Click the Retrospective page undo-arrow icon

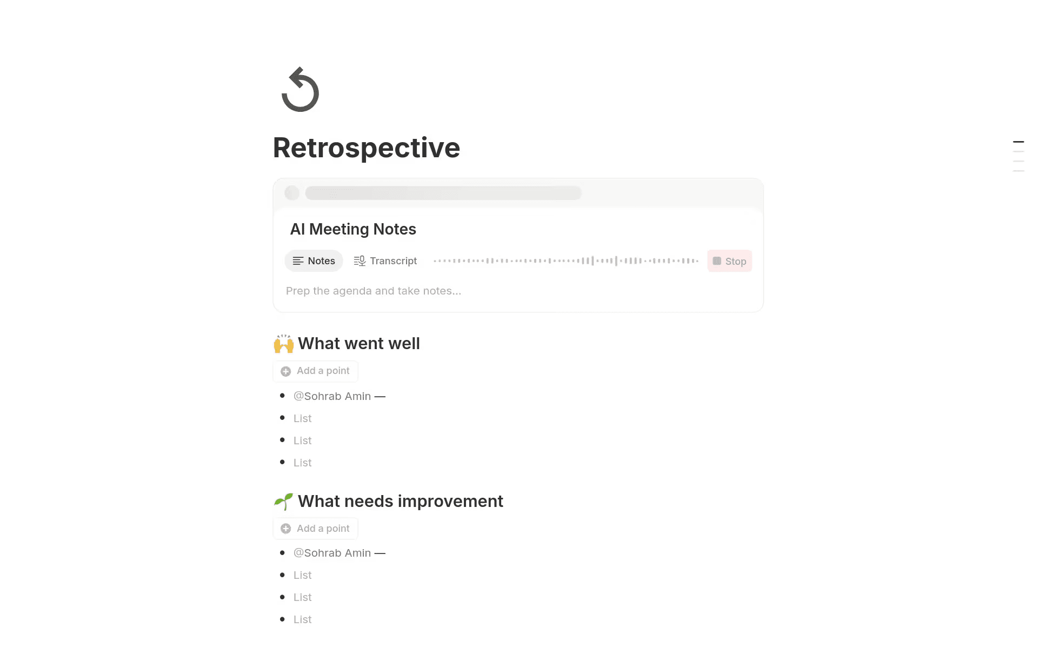[300, 89]
